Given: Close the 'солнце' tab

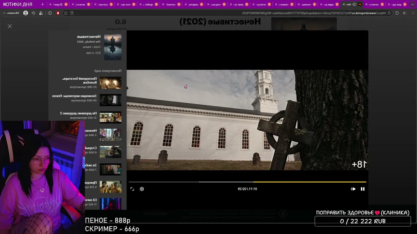Looking at the screenshot, I should point(95,5).
